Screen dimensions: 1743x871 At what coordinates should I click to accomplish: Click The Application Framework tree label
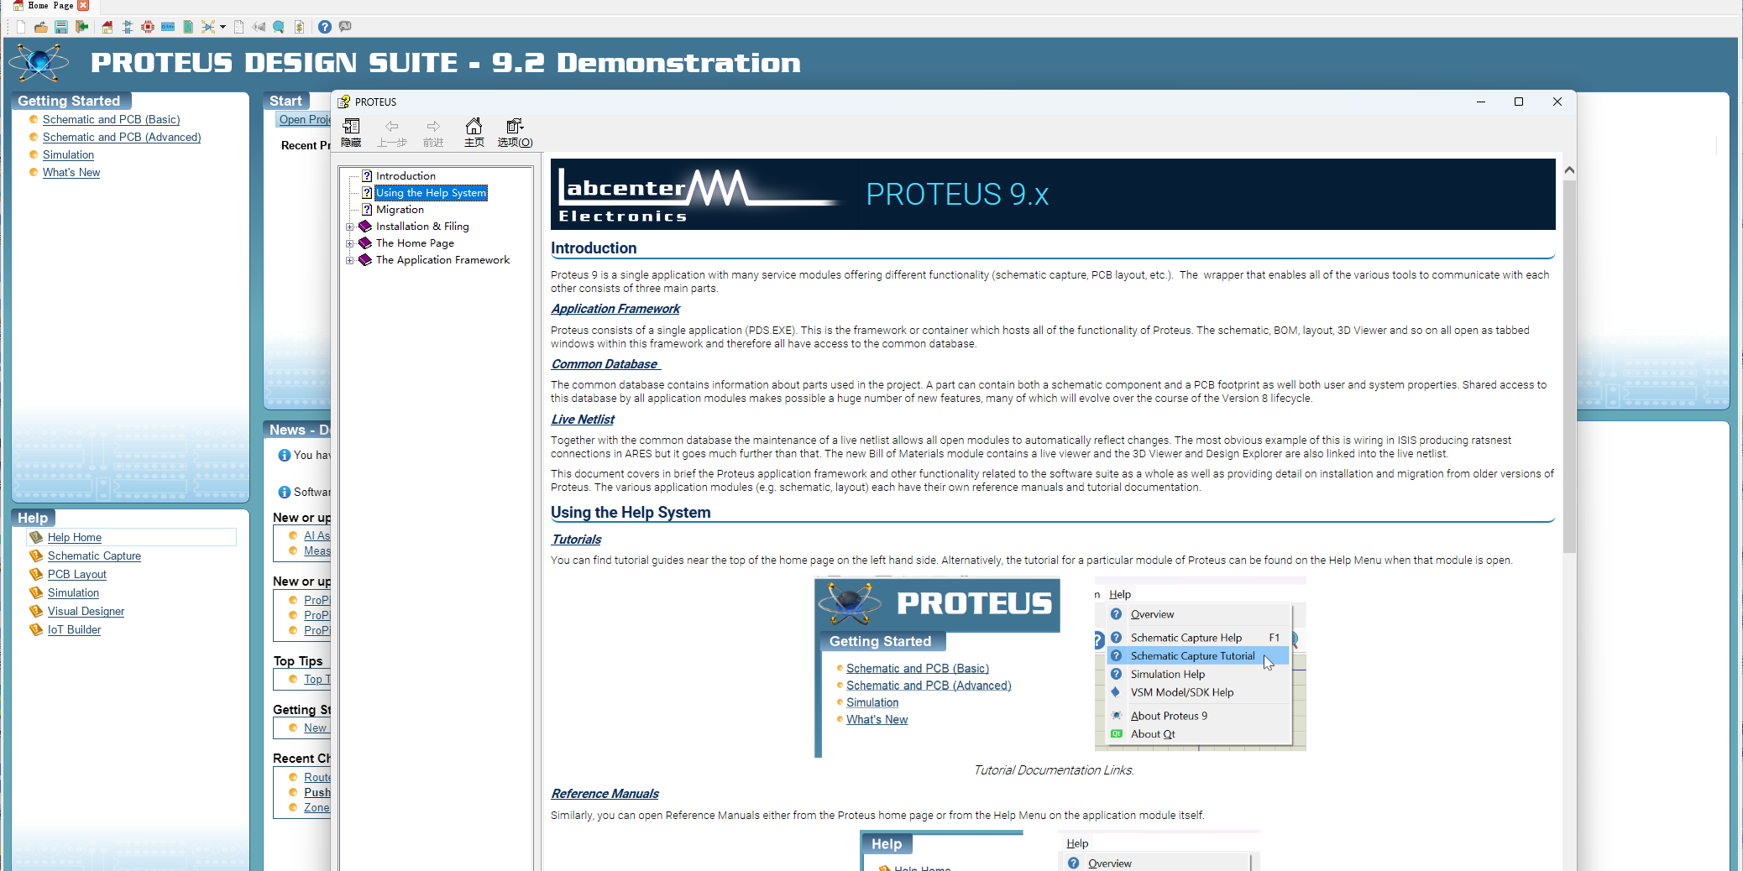click(442, 260)
